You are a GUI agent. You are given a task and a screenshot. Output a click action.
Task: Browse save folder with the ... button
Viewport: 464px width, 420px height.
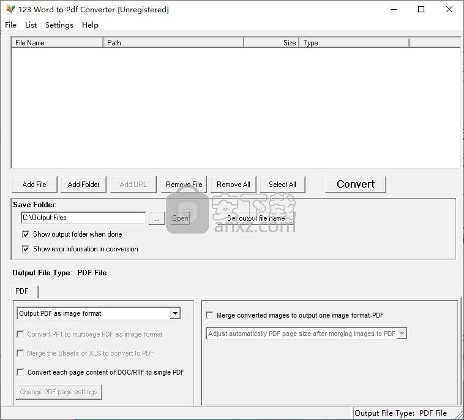coord(157,218)
